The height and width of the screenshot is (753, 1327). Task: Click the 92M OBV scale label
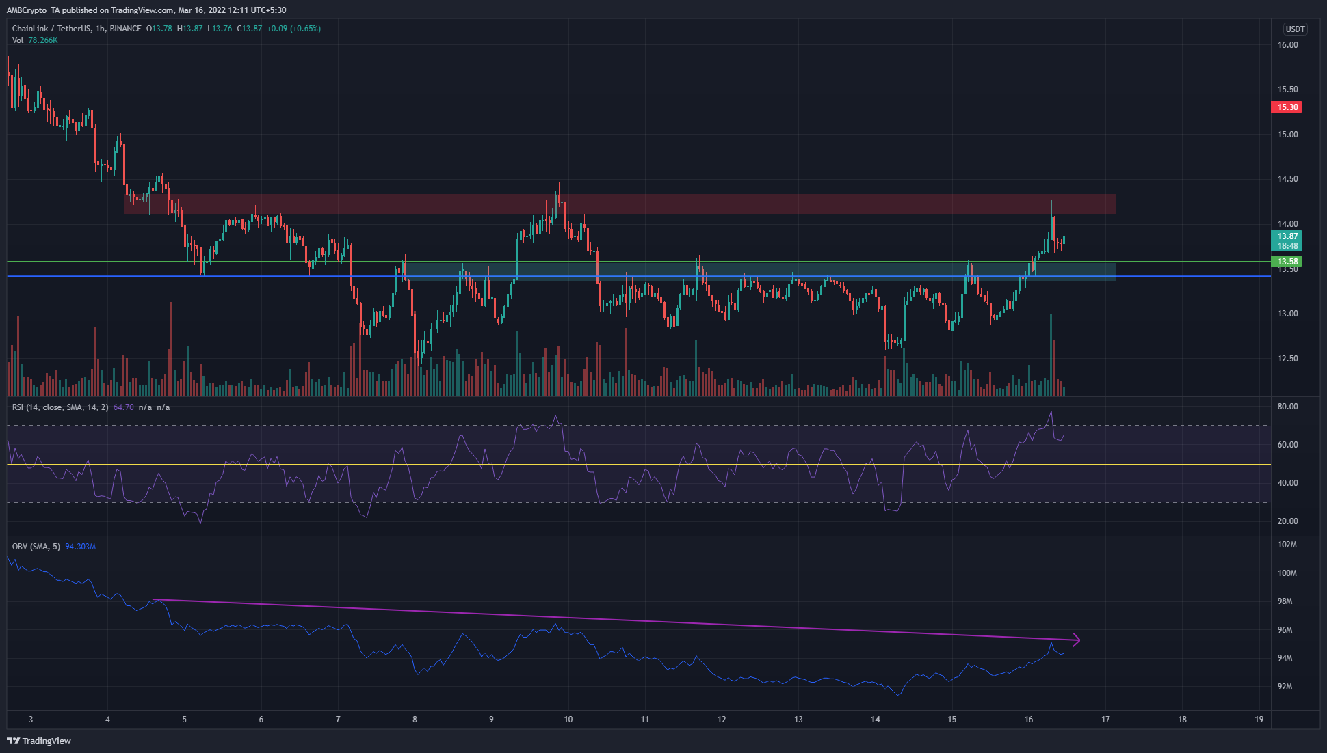[1285, 687]
